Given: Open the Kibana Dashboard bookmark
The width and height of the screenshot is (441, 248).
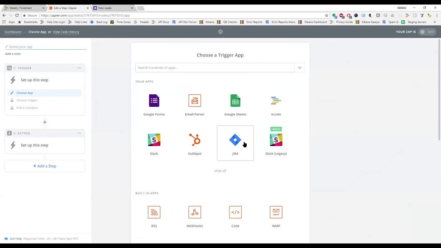Looking at the screenshot, I should click(313, 22).
